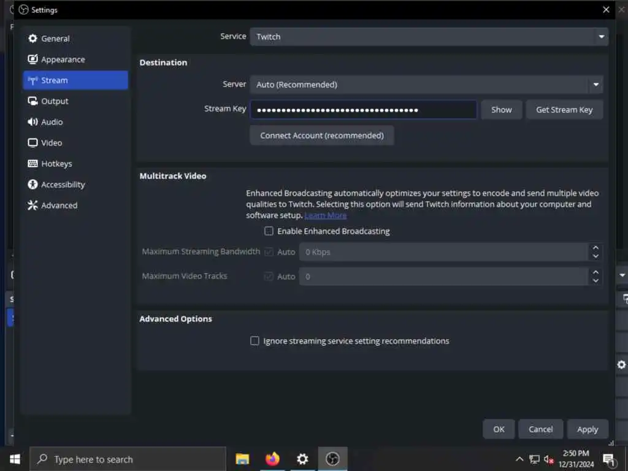
Task: Click the dropdown arrow in OBS main window
Action: click(x=622, y=275)
